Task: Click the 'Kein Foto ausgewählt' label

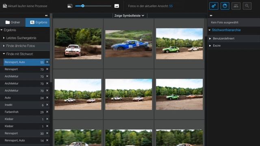Action: (225, 22)
